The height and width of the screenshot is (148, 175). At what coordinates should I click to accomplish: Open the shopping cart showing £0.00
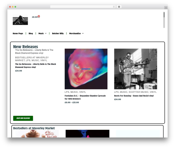pos(36,17)
